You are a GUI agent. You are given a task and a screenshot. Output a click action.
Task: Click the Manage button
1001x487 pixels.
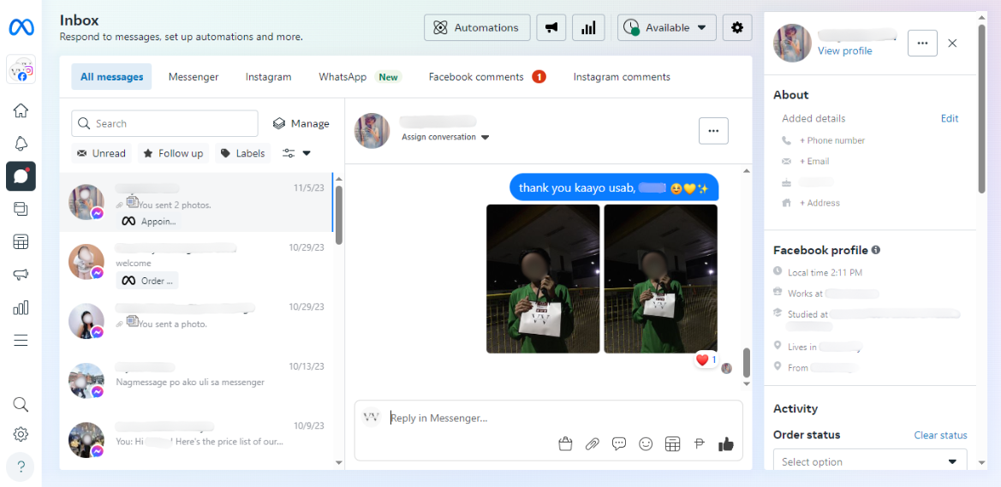(x=301, y=124)
